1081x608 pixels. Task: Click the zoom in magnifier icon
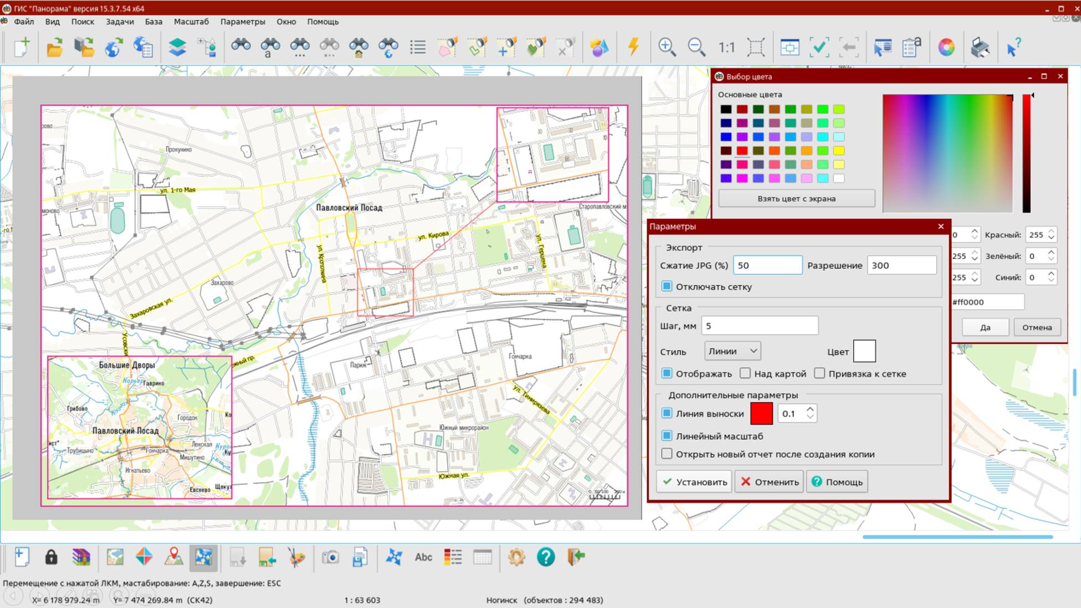point(666,47)
